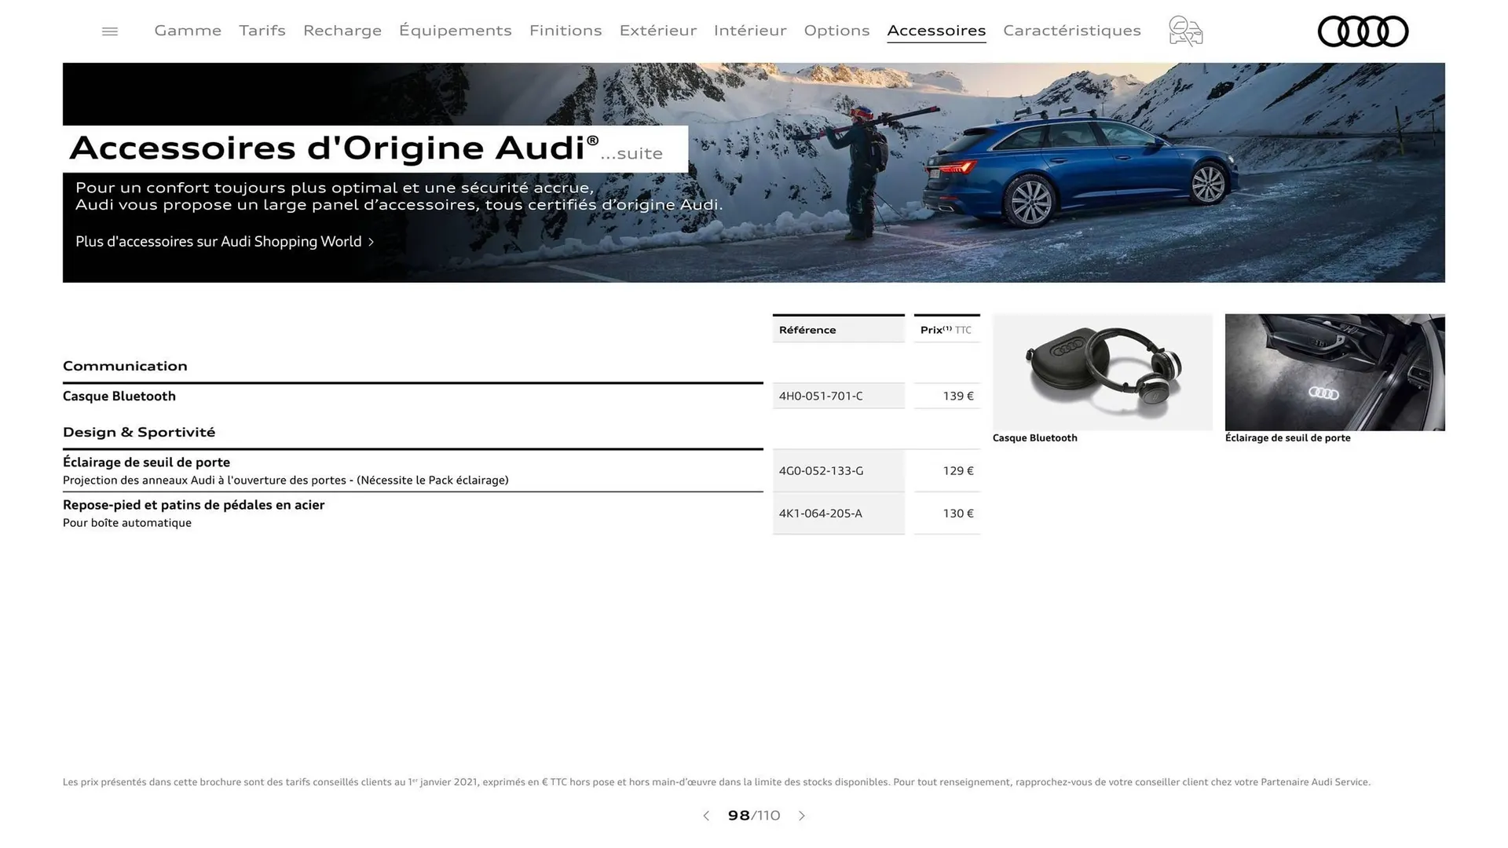This screenshot has height=848, width=1508.
Task: Select the Prix TTC column header
Action: 945,329
